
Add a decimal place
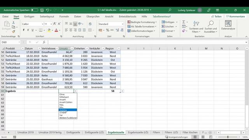pos(117,30)
